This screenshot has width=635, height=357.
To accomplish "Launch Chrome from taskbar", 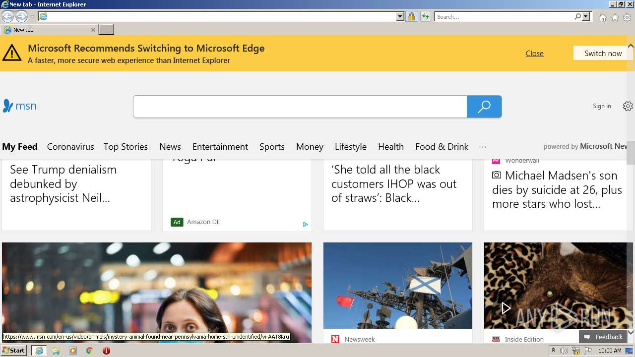I will click(89, 351).
